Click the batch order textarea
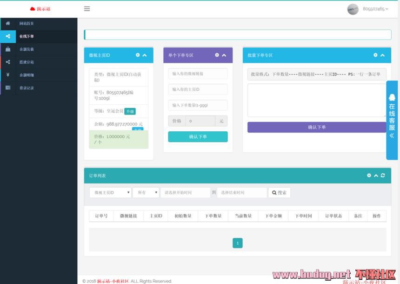This screenshot has width=400, height=284. coord(316,100)
